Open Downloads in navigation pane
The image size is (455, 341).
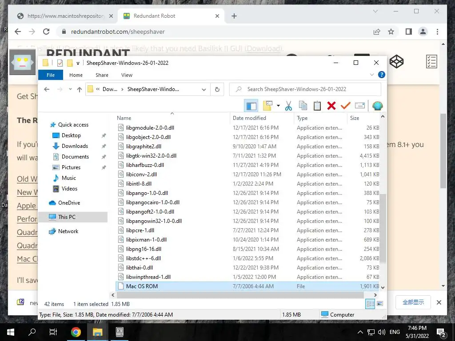coord(75,146)
